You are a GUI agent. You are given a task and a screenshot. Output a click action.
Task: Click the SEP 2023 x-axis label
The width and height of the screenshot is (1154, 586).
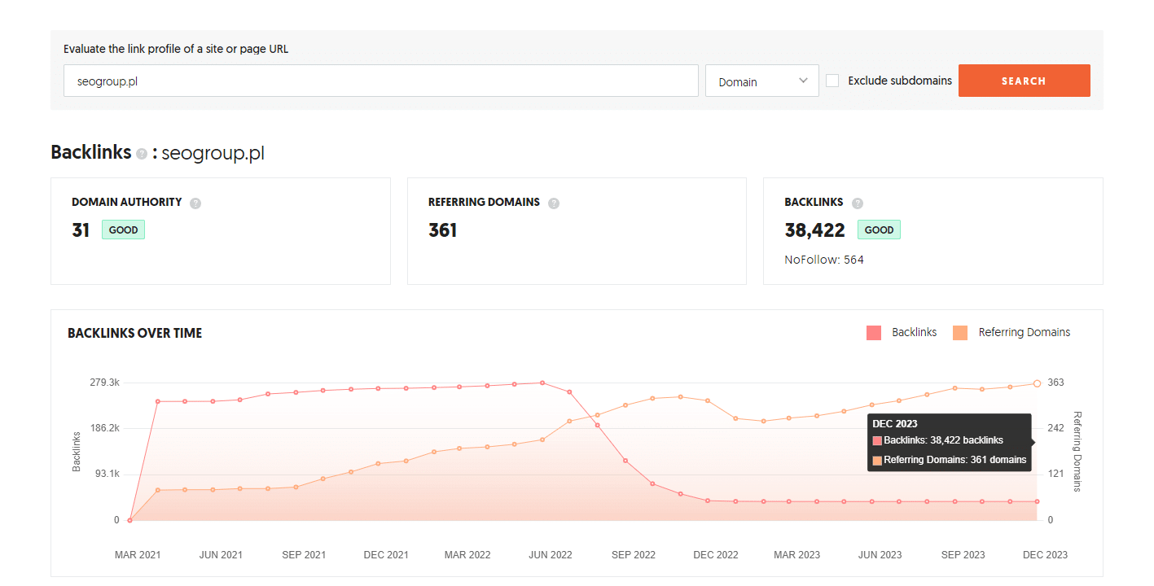click(963, 555)
